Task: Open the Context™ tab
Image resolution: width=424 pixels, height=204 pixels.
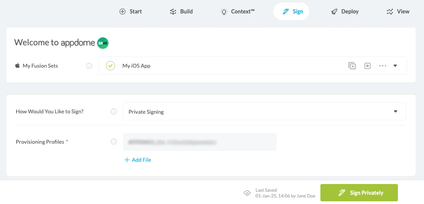Action: tap(238, 12)
